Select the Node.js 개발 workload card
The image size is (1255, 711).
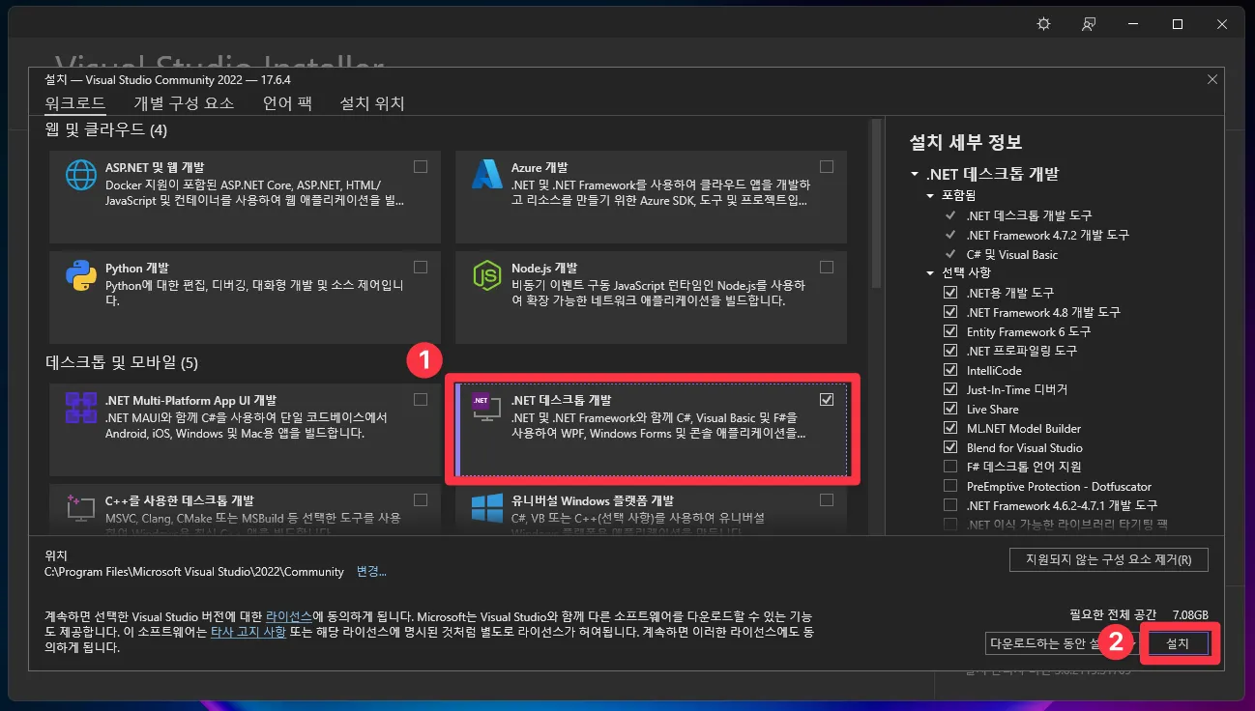[652, 298]
